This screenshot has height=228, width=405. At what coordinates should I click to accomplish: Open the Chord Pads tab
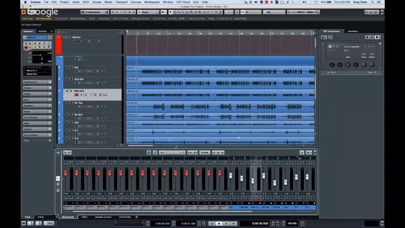tap(125, 217)
